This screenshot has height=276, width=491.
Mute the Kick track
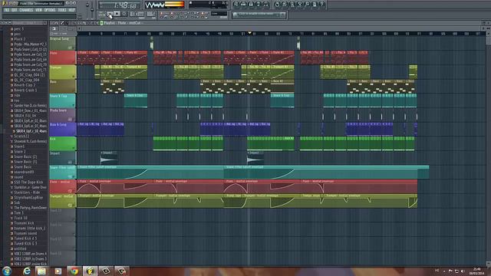(x=74, y=148)
